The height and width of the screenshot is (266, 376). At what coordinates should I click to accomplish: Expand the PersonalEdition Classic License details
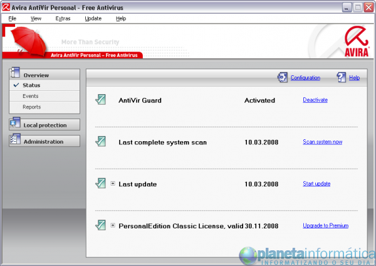tap(113, 225)
